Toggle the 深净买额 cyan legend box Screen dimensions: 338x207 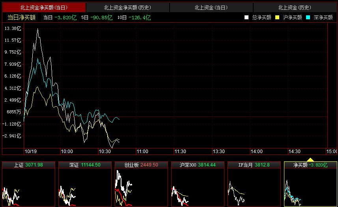click(x=308, y=17)
